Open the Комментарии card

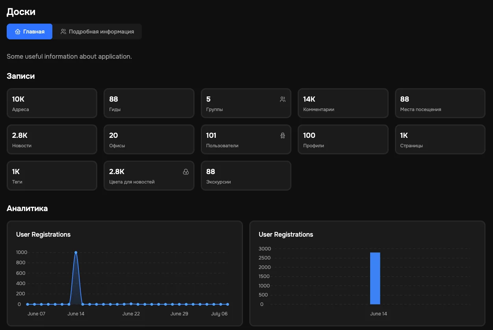coord(343,103)
